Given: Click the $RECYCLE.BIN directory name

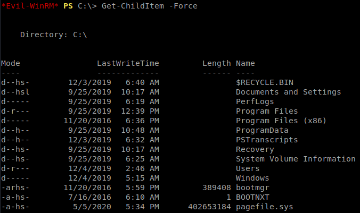Looking at the screenshot, I should click(x=265, y=82).
